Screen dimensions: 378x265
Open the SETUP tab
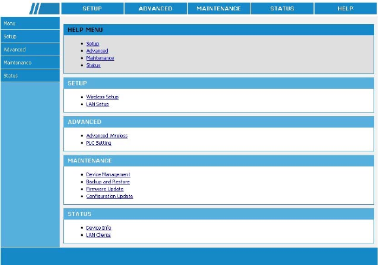tap(92, 8)
